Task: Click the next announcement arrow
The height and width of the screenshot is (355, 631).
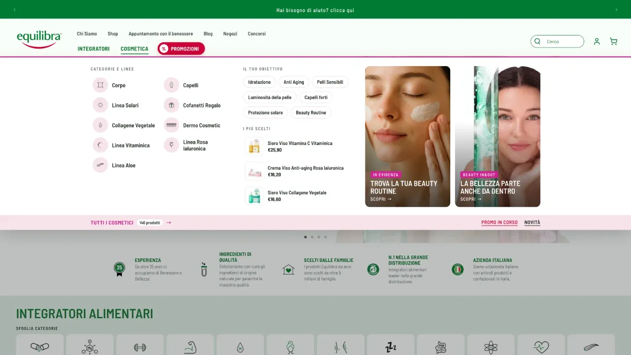Action: coord(616,10)
